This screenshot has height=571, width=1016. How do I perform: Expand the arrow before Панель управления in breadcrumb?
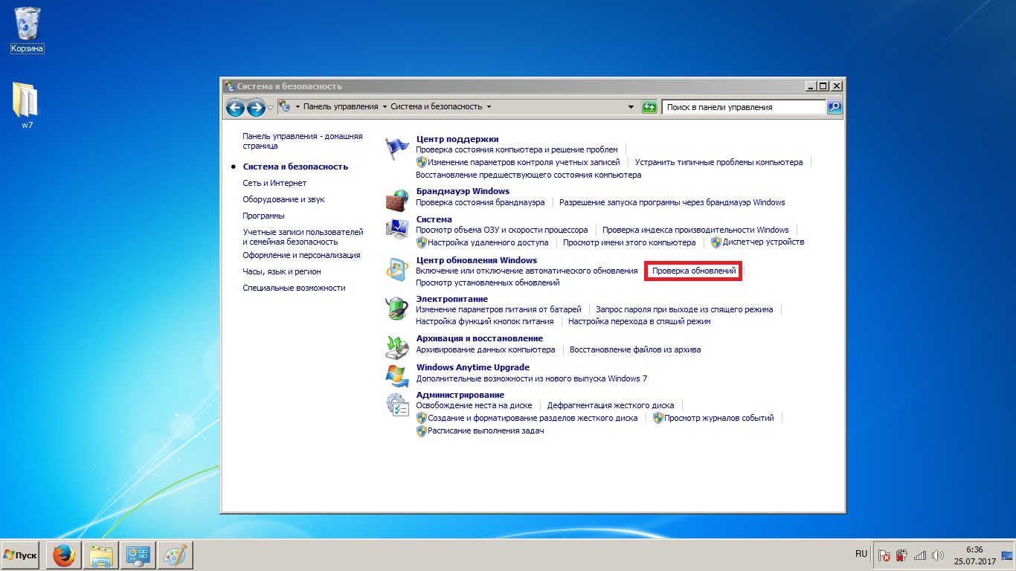(x=298, y=107)
